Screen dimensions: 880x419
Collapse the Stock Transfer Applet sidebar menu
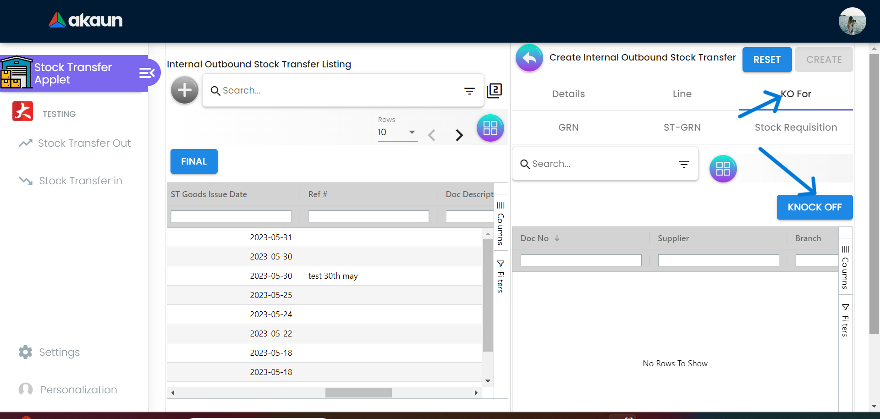147,73
